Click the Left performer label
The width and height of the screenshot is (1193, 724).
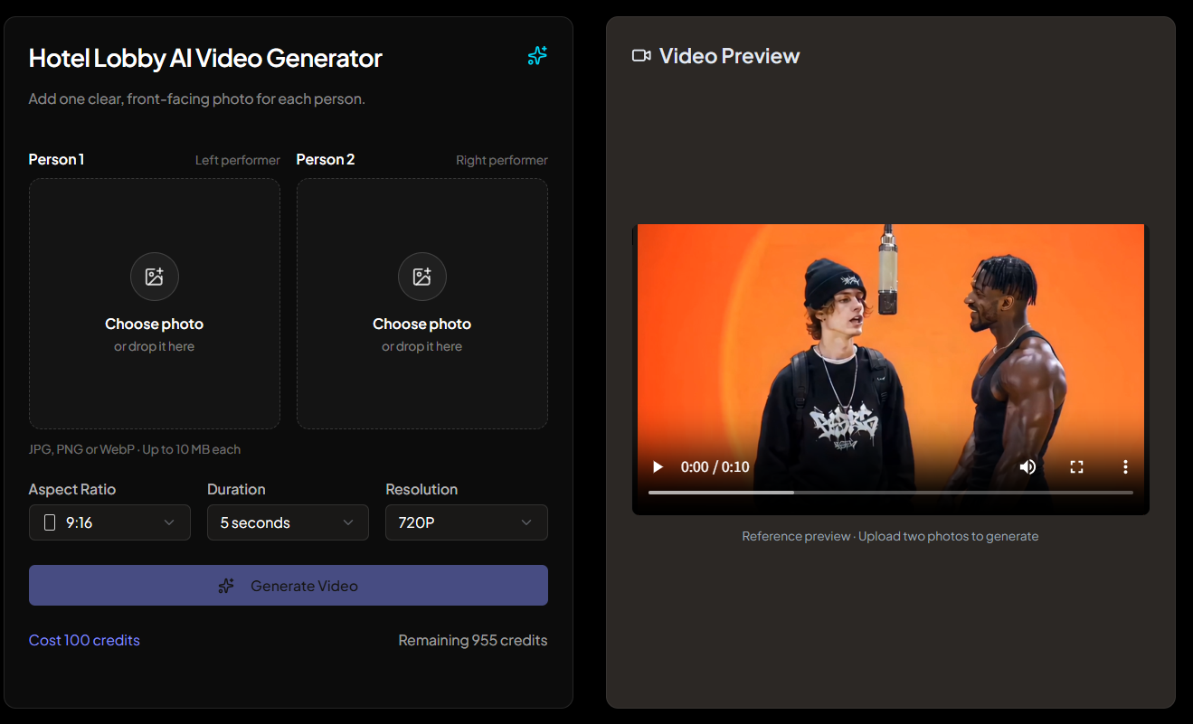[238, 160]
